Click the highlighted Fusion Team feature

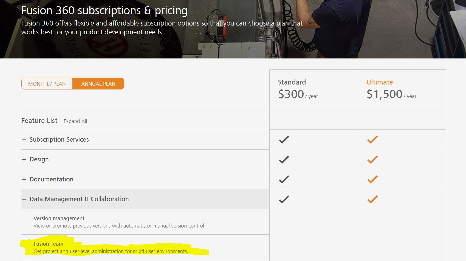click(48, 244)
